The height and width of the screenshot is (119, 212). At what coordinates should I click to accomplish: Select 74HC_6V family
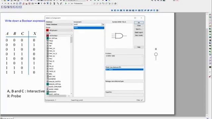[52, 56]
